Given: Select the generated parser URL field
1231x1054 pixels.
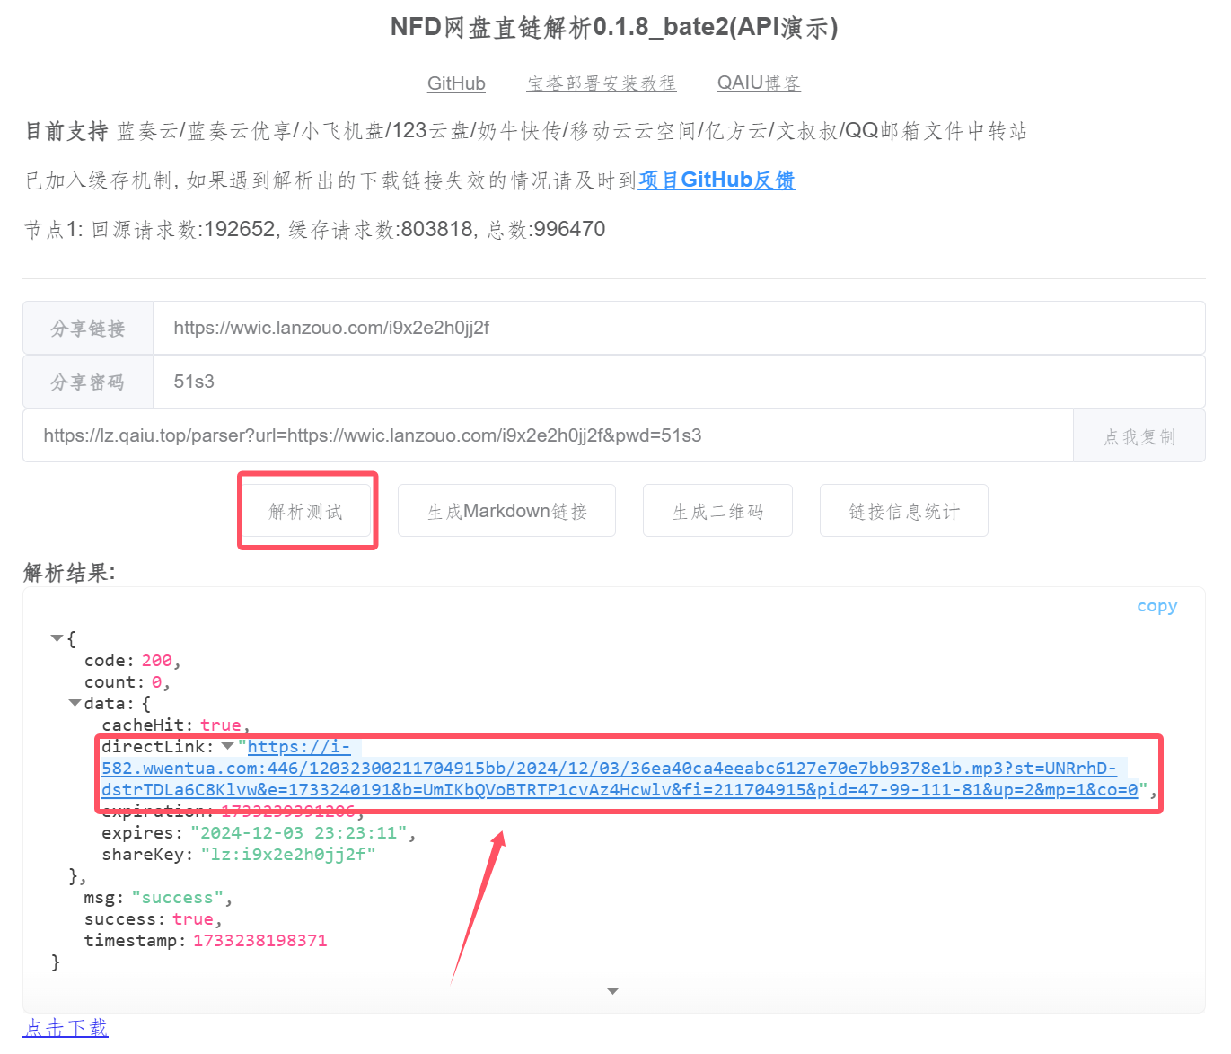Looking at the screenshot, I should (x=548, y=436).
